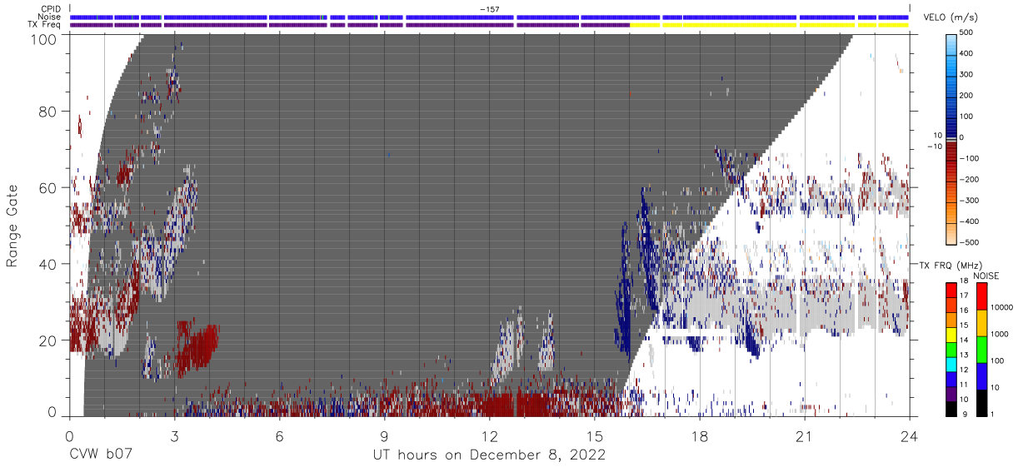Pick the blue 10-100 noise swatch
The width and height of the screenshot is (1023, 472).
click(981, 375)
